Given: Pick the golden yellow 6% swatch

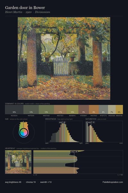Looking at the screenshot, I should (x=119, y=109).
